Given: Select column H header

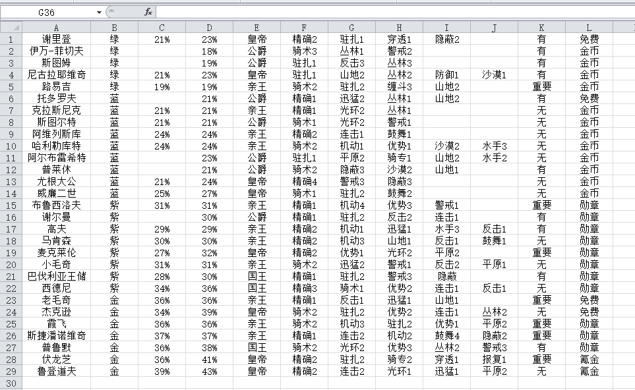Looking at the screenshot, I should tap(399, 27).
